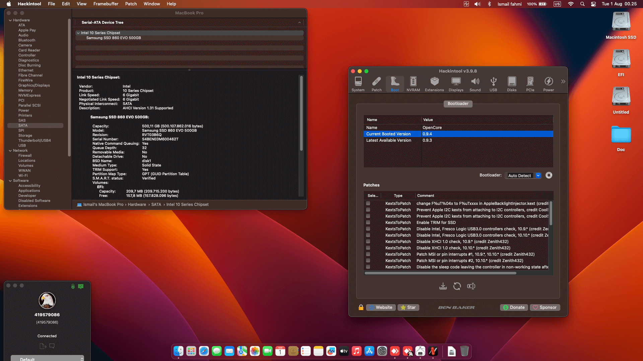Open the Framebuffer menu

(x=105, y=4)
